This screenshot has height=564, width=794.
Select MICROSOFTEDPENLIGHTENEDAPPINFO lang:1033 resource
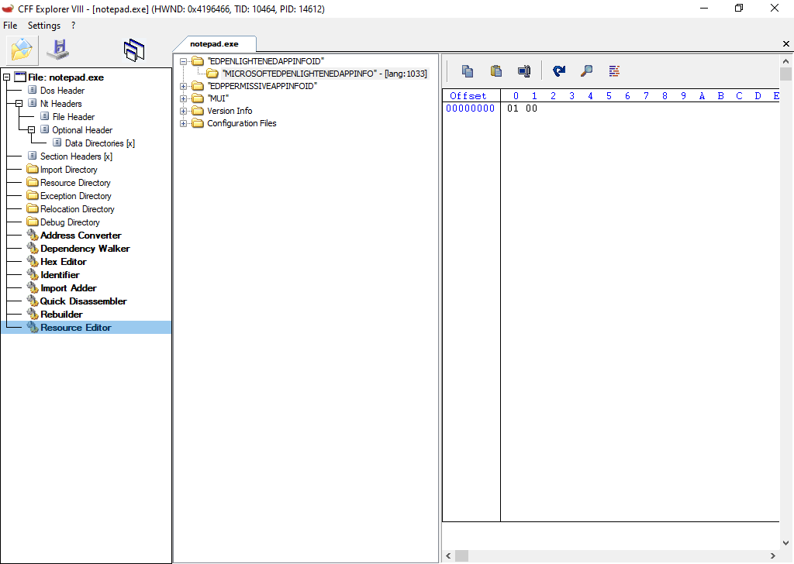pos(325,74)
